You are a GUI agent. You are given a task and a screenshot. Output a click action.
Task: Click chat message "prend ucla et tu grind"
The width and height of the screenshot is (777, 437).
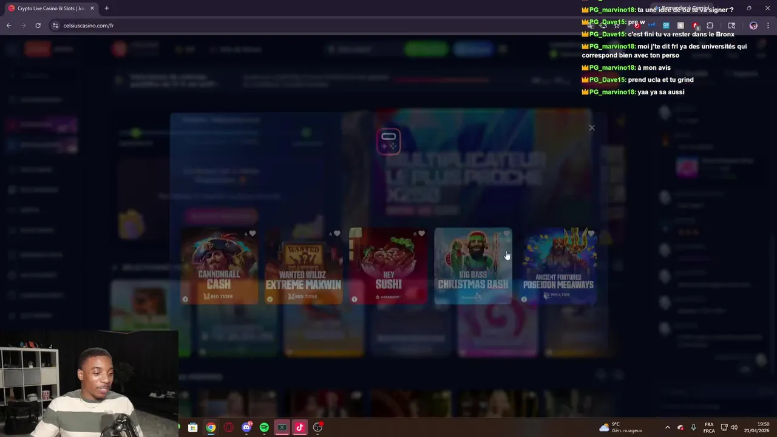click(660, 80)
